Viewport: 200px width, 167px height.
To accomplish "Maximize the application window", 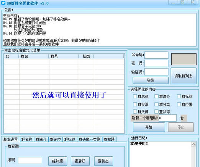I will point(182,3).
